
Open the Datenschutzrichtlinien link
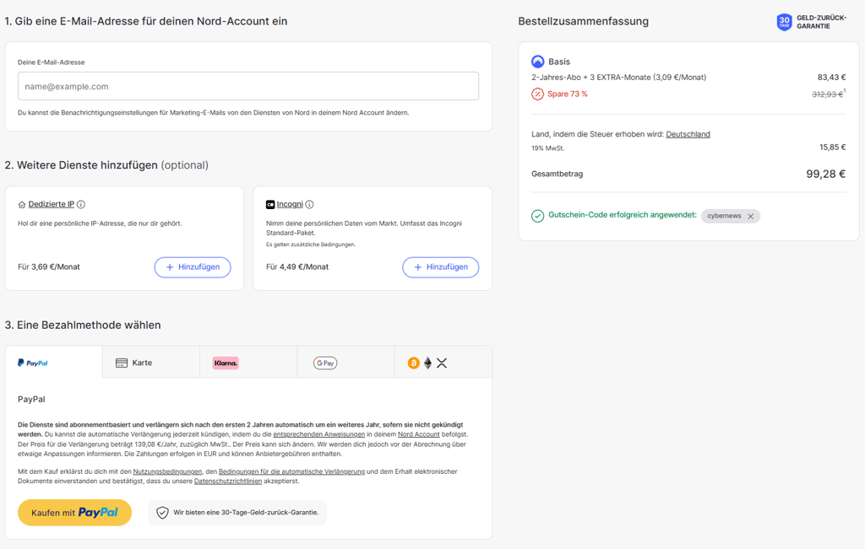tap(228, 482)
